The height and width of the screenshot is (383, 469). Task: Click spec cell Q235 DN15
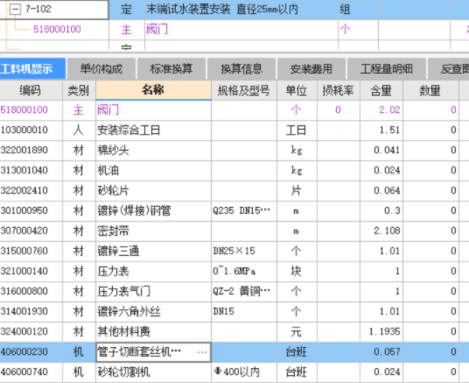point(244,210)
